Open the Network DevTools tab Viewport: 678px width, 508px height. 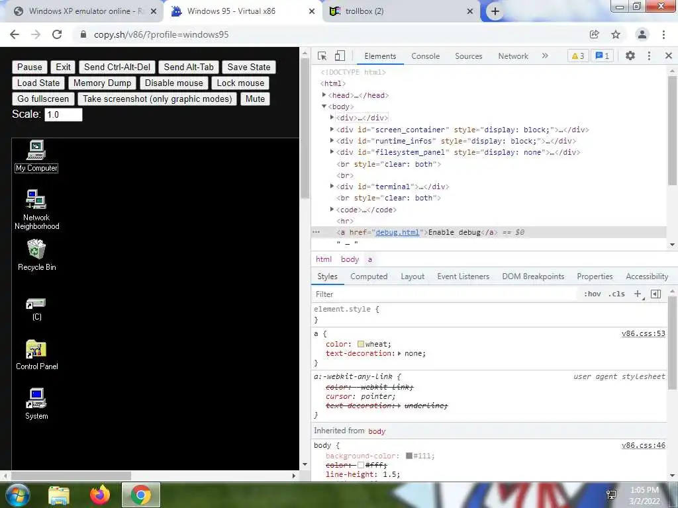[513, 56]
